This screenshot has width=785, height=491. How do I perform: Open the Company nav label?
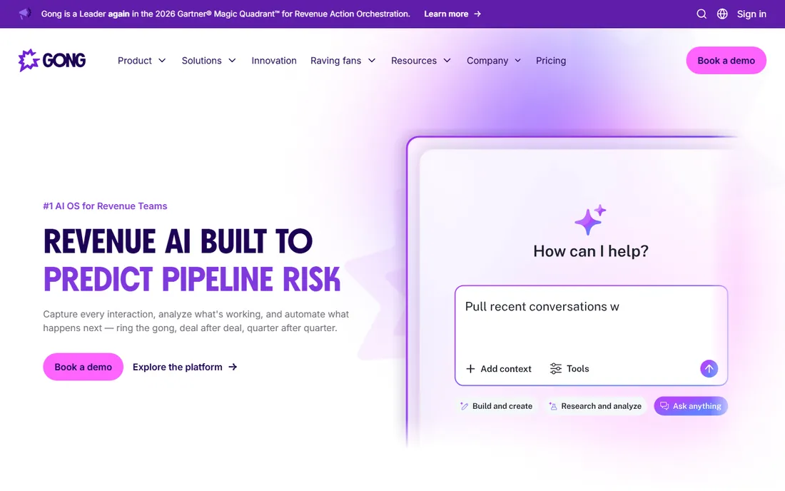point(487,61)
